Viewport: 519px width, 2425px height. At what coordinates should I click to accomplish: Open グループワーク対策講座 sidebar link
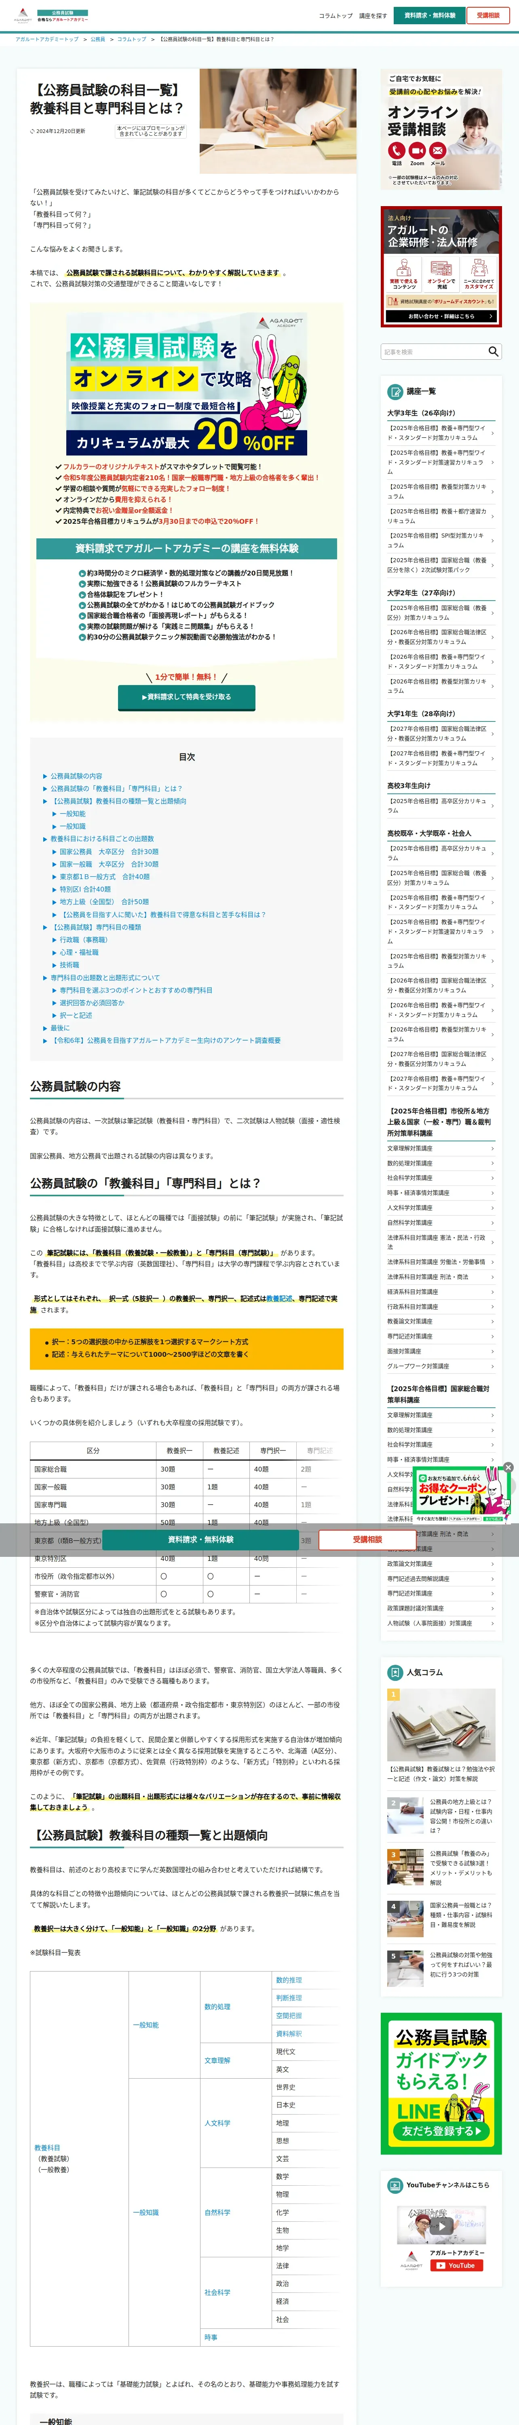441,1366
